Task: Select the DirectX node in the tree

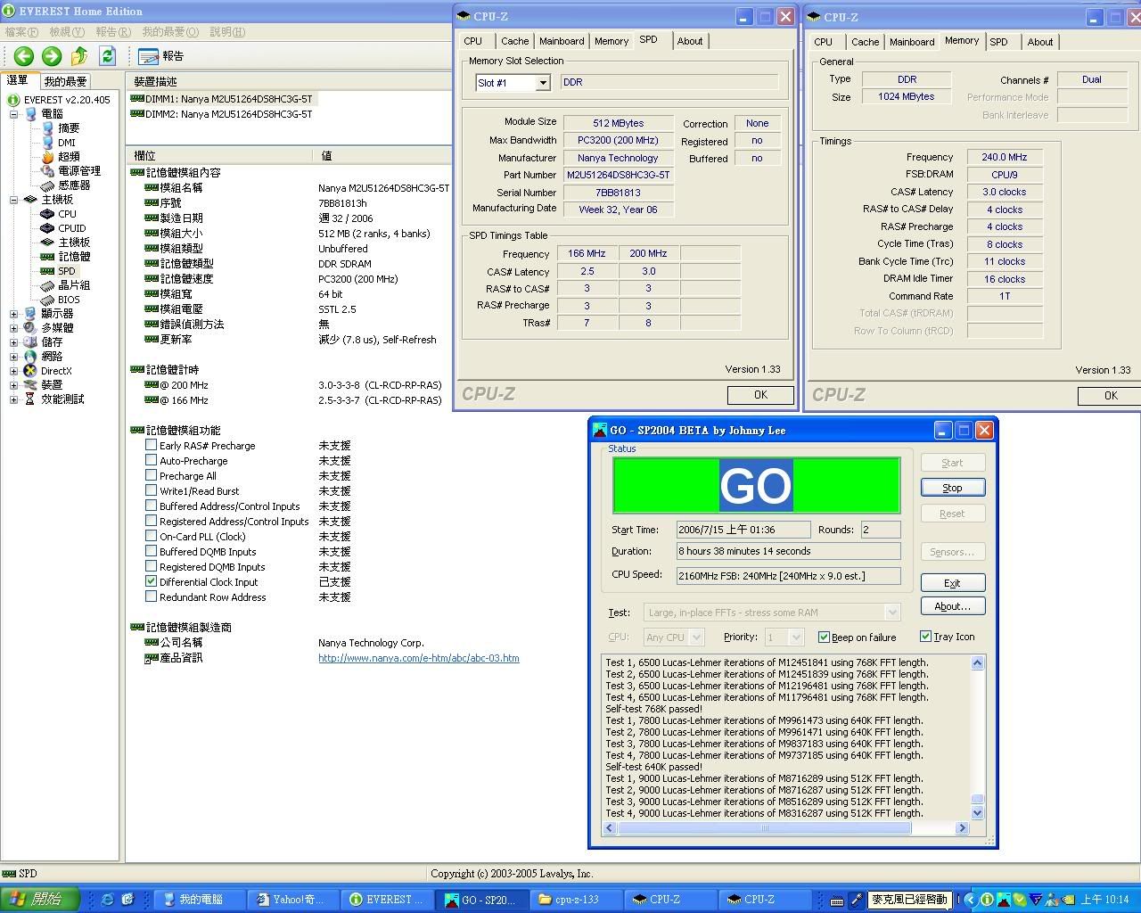Action: pyautogui.click(x=55, y=371)
